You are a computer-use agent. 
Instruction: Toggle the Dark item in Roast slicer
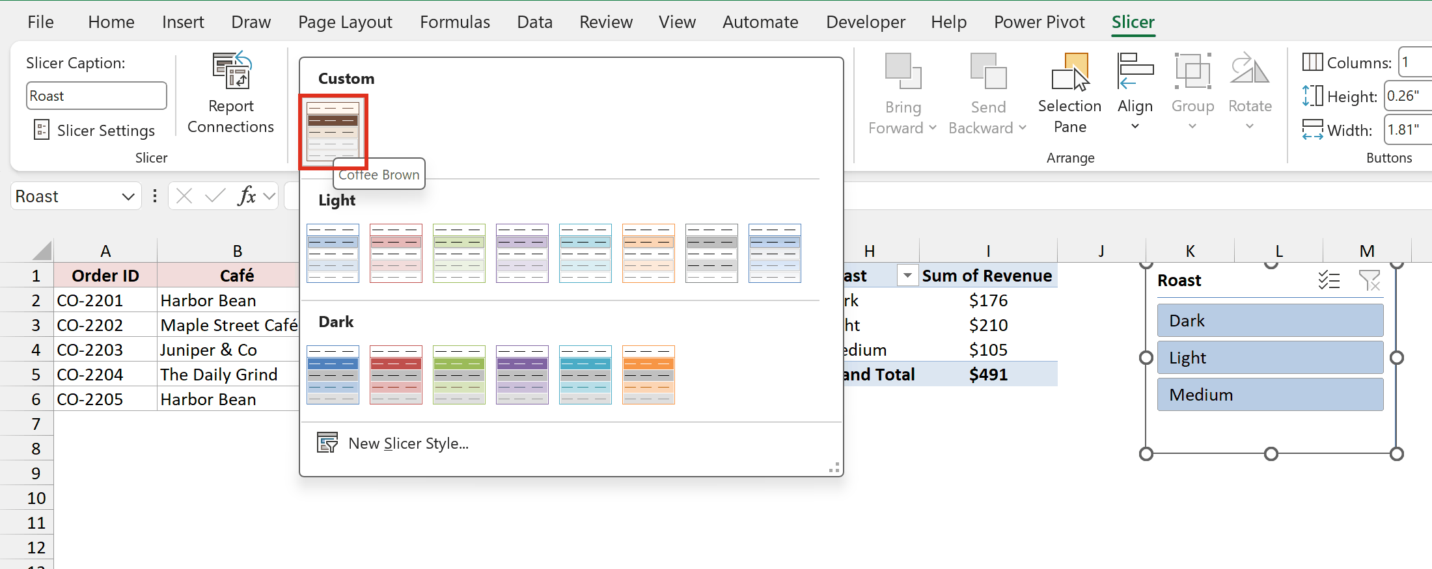click(1270, 321)
